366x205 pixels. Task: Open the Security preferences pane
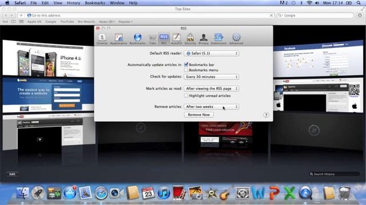tap(190, 39)
